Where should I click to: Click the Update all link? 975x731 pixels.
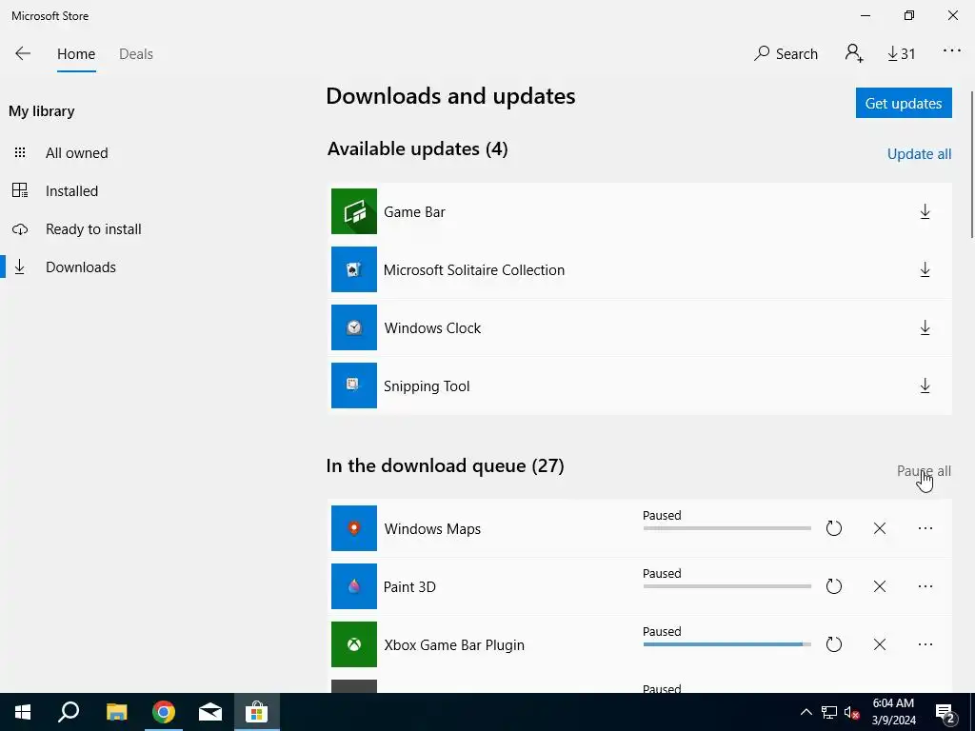[919, 154]
